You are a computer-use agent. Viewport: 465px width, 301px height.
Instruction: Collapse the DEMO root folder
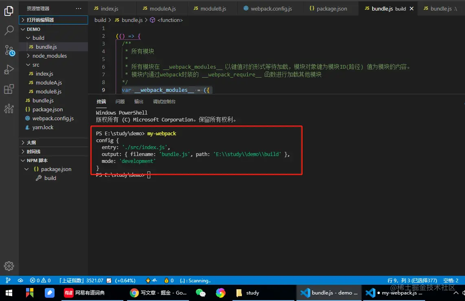tap(53, 29)
